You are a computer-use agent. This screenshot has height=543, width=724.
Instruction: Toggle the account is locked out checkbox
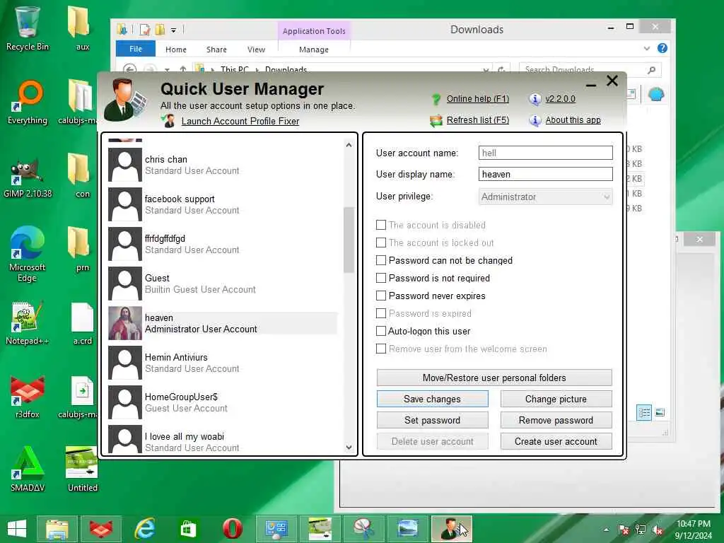(381, 243)
